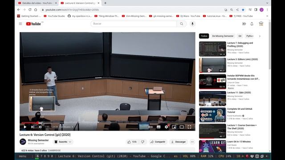Share this page from the address bar
Image resolution: width=285 pixels, height=160 pixels.
237,10
